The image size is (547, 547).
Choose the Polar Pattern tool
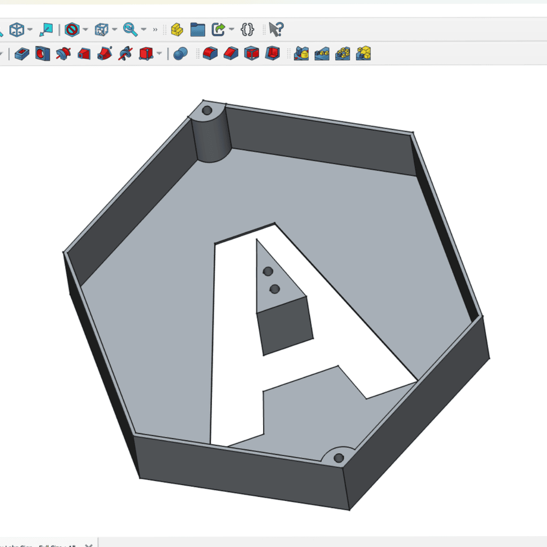click(x=343, y=54)
